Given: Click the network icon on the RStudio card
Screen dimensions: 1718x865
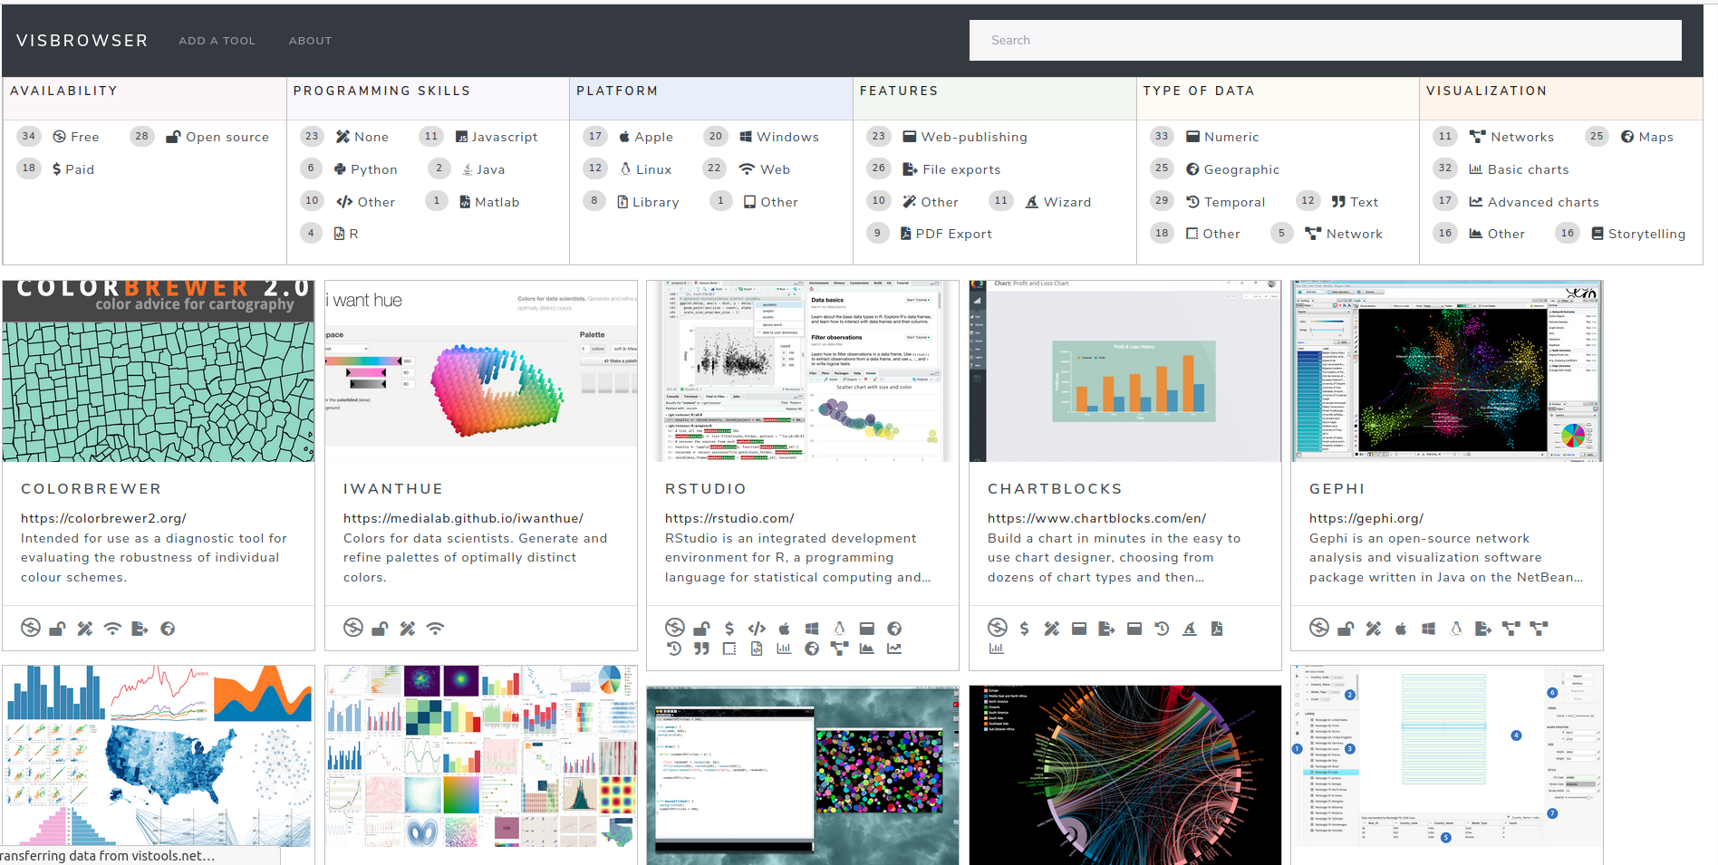Looking at the screenshot, I should click(840, 649).
